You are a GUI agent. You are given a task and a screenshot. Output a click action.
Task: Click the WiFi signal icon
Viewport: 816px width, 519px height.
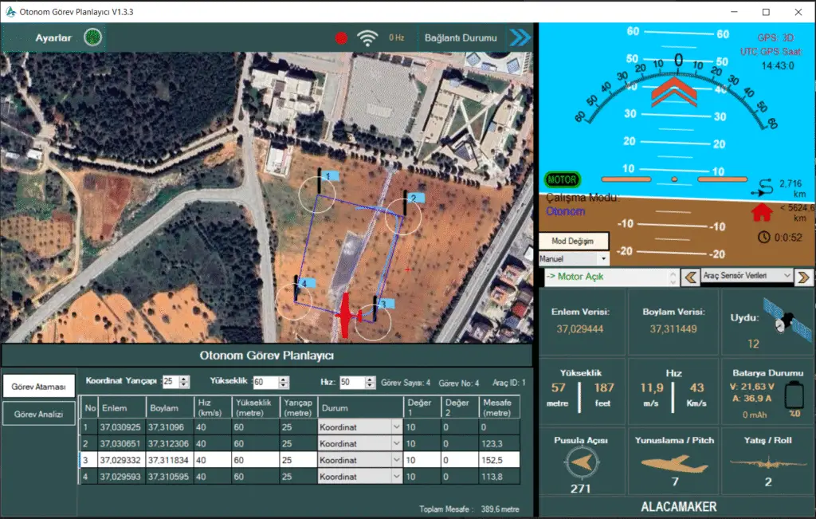367,37
